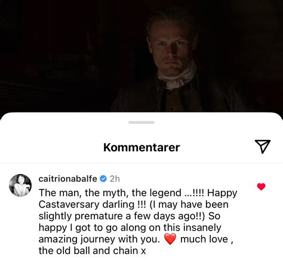Click the "The man, the myth" text line
Screen dimensions: 283x261
(x=138, y=192)
